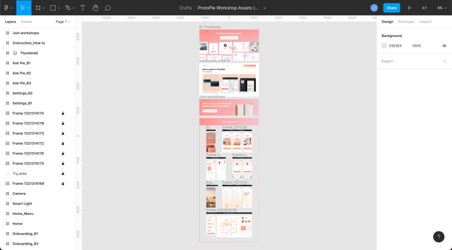The width and height of the screenshot is (452, 250).
Task: Select the Hand tool
Action: [x=95, y=8]
